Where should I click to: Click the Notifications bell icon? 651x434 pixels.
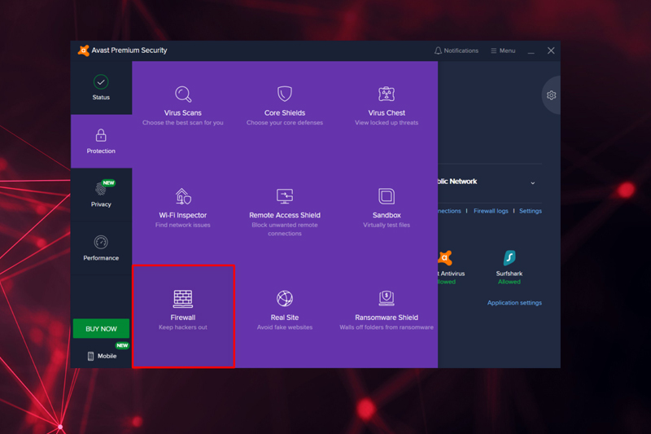[x=438, y=50]
